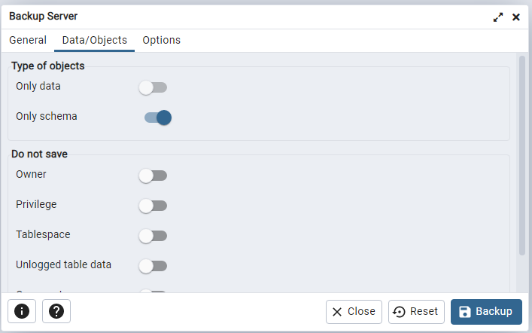Open help via question mark icon

click(x=56, y=311)
